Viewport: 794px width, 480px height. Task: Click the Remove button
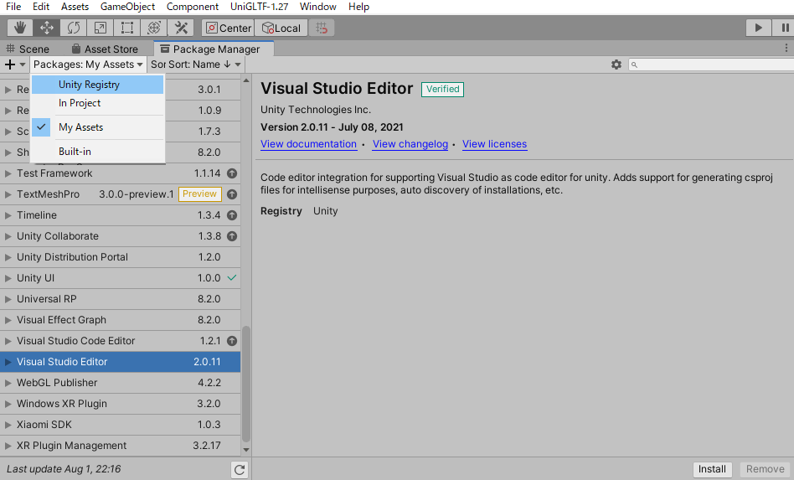point(765,469)
